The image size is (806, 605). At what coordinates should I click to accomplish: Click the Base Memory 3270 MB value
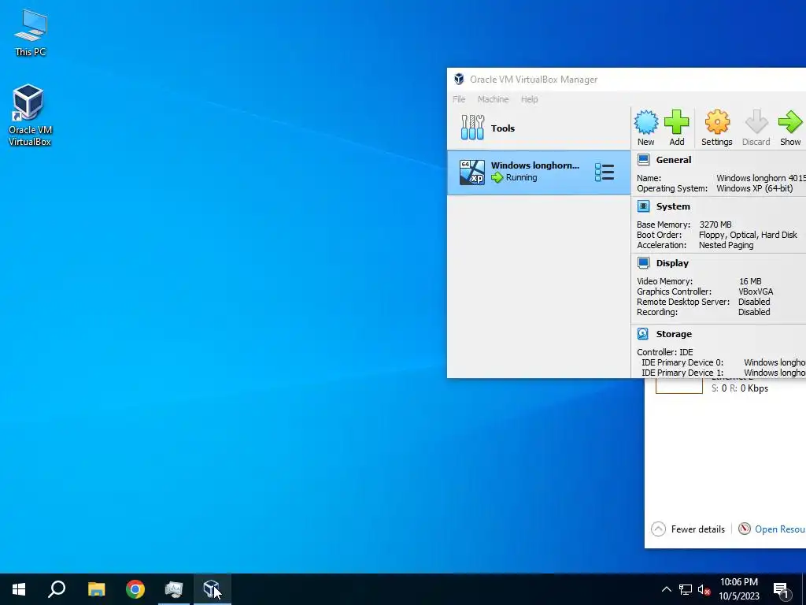pyautogui.click(x=715, y=225)
